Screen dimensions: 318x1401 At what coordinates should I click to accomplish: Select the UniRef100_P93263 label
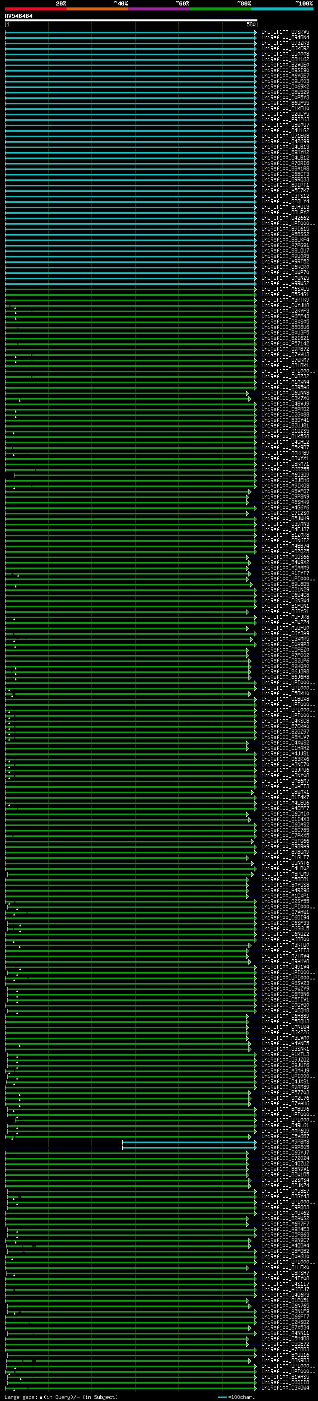pos(285,120)
